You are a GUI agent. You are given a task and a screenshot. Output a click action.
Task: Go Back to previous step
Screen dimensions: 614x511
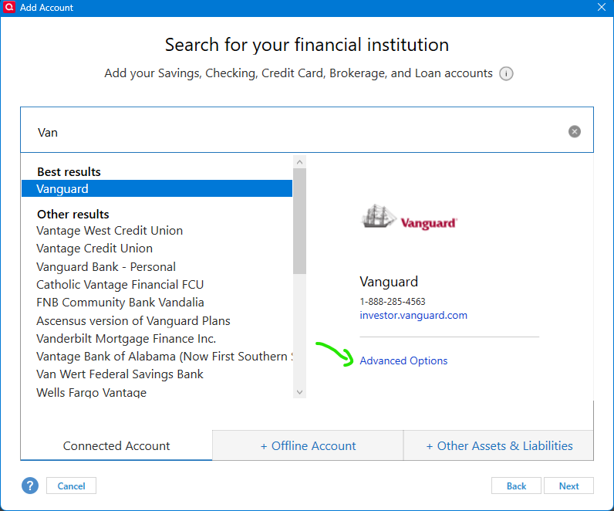click(516, 486)
